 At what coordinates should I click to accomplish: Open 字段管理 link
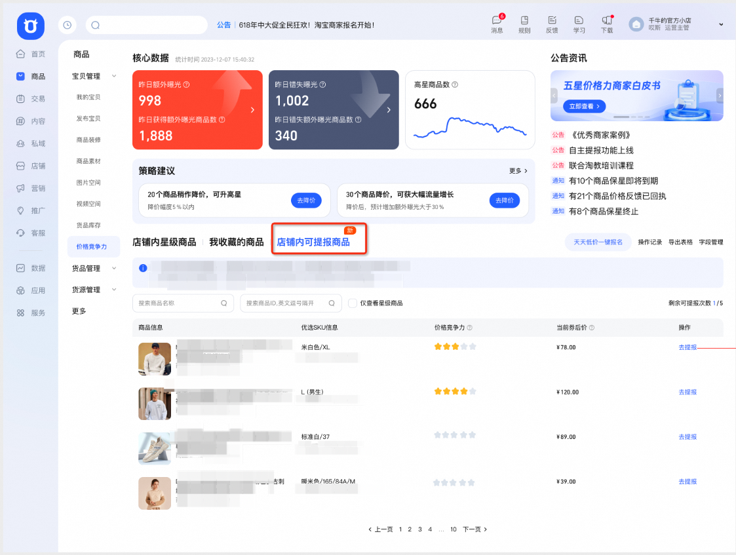(x=710, y=242)
